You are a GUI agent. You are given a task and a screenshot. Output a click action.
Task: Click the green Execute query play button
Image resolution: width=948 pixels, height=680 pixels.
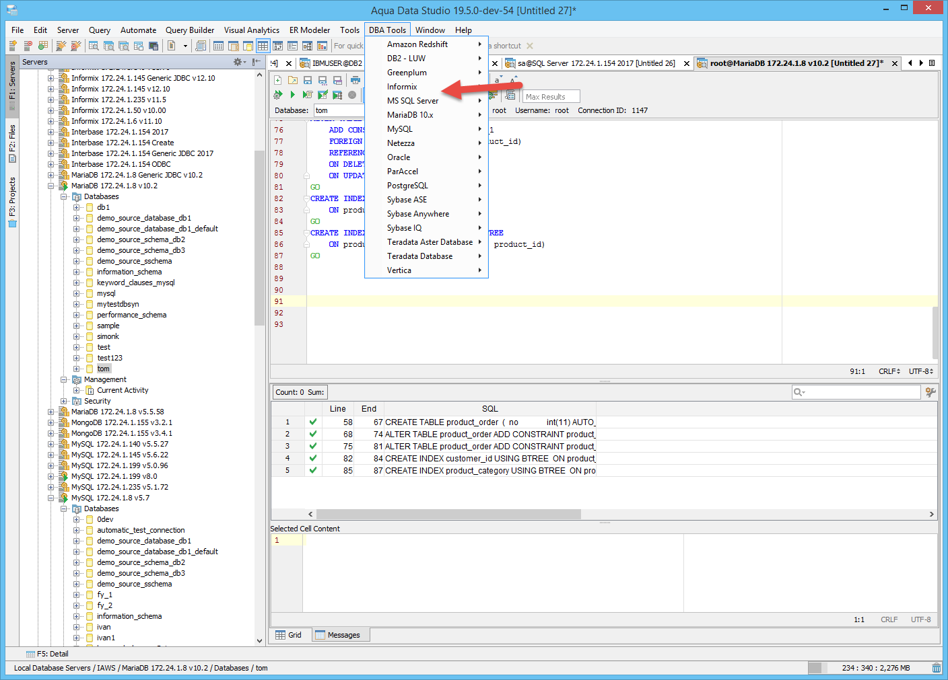[292, 95]
